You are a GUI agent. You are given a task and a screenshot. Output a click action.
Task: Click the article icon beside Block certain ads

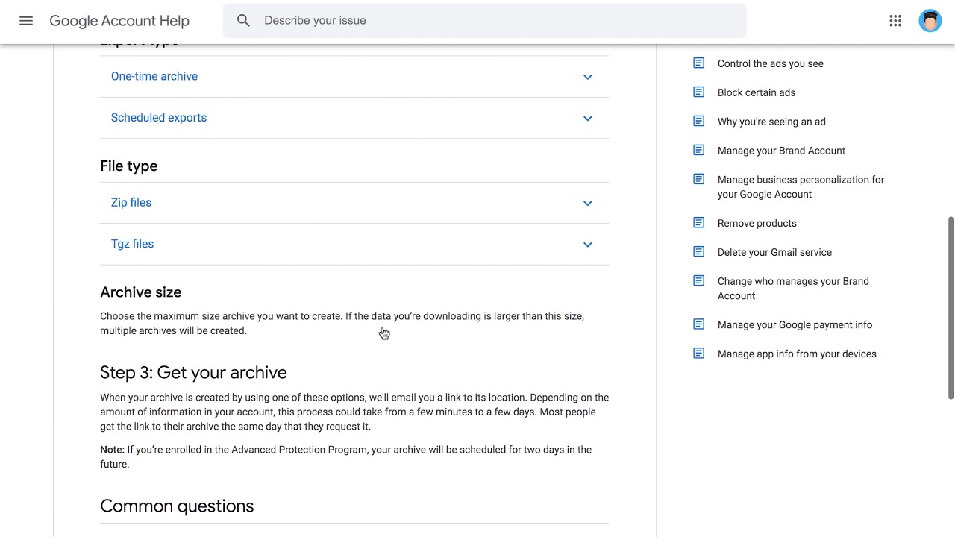click(x=699, y=92)
